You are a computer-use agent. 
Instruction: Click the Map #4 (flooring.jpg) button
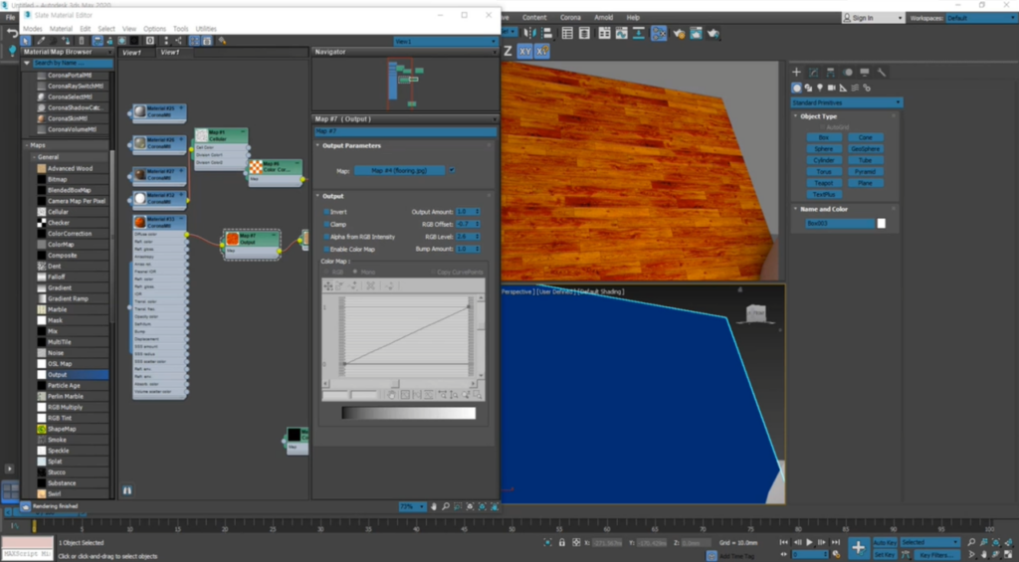point(399,170)
